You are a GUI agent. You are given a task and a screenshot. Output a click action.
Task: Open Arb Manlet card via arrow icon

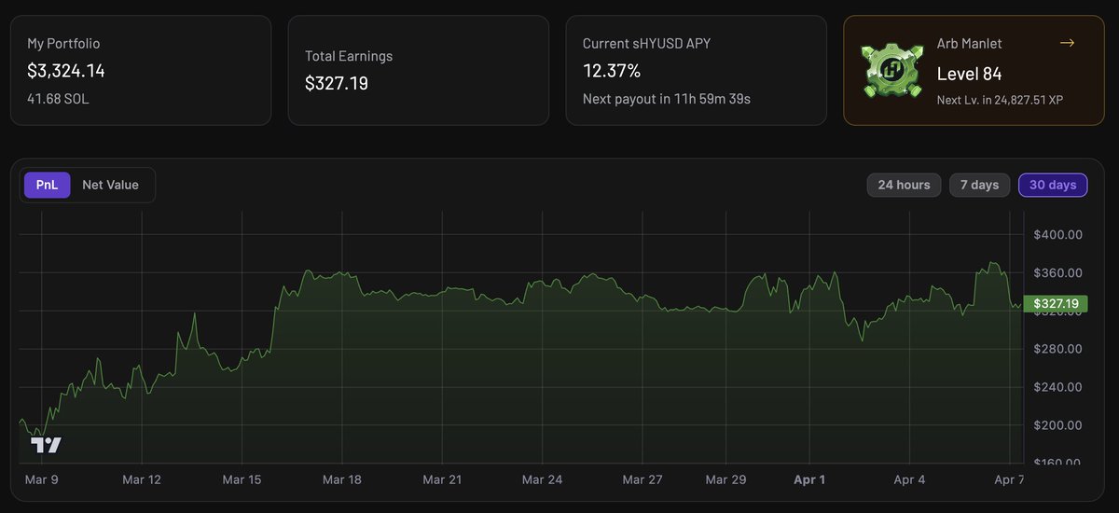point(1067,43)
